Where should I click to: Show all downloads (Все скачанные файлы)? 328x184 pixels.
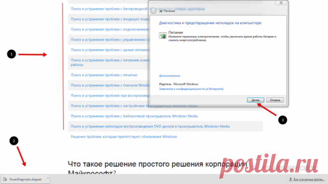pos(307,180)
